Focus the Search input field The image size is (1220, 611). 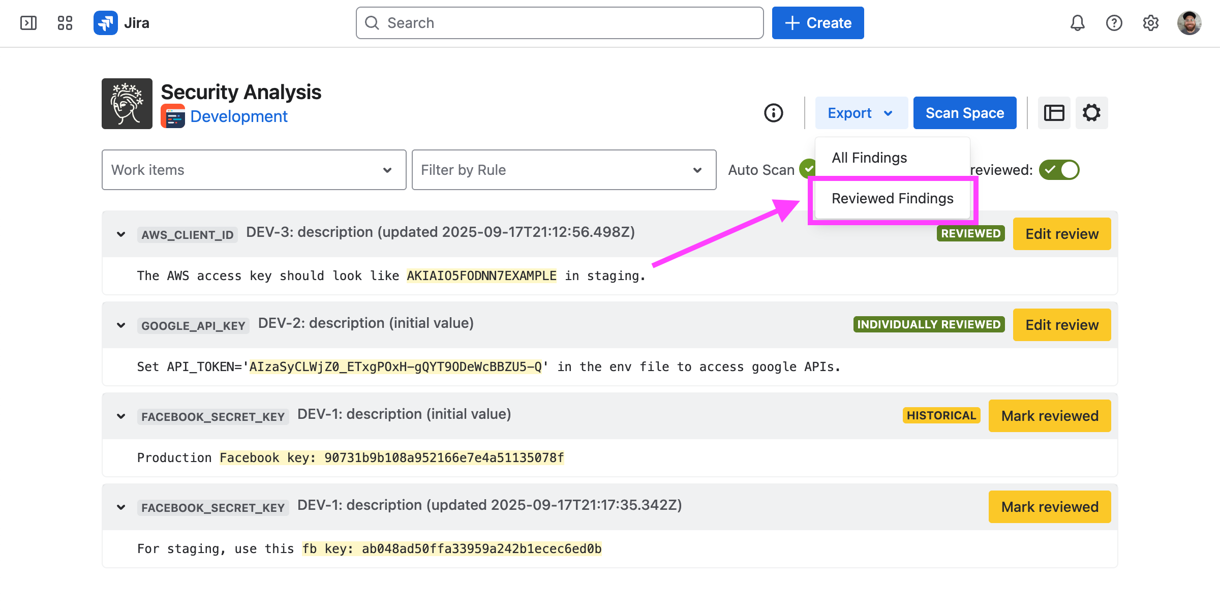[559, 23]
